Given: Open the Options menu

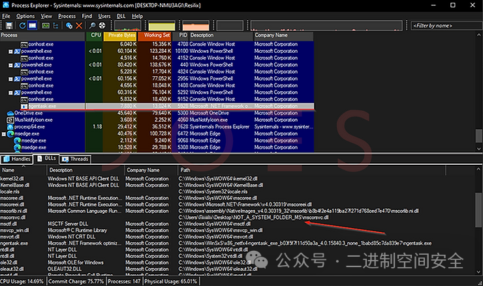Looking at the screenshot, I should click(x=25, y=16).
